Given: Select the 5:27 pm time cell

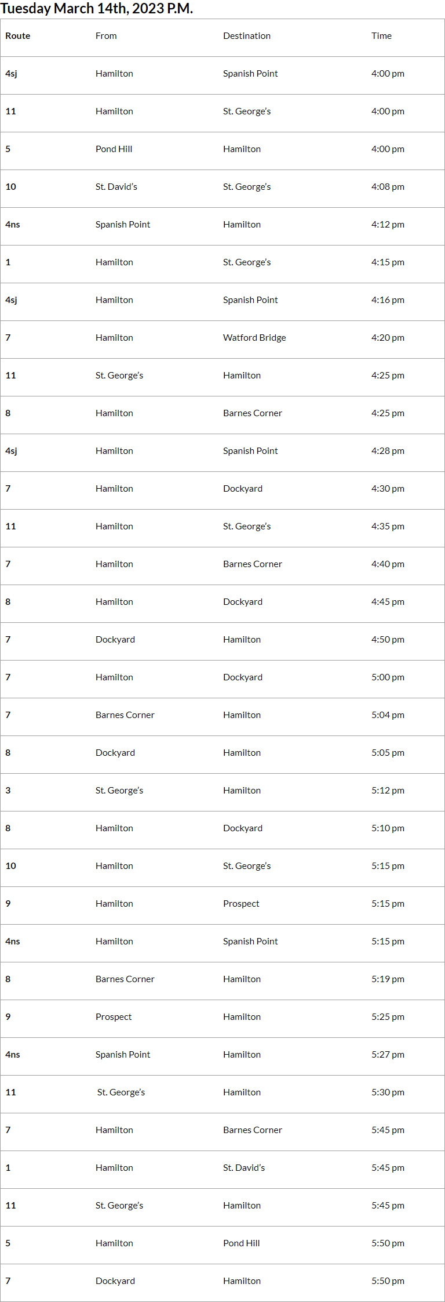Looking at the screenshot, I should pyautogui.click(x=388, y=1055).
